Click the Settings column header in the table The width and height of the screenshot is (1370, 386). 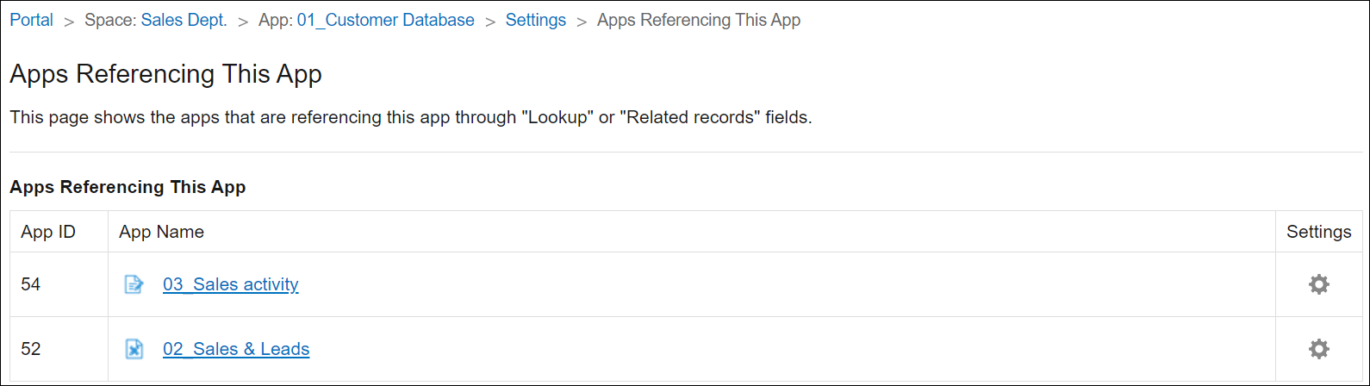click(x=1318, y=232)
